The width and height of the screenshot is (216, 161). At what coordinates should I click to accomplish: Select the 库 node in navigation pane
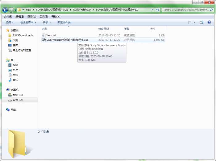coord(12,60)
